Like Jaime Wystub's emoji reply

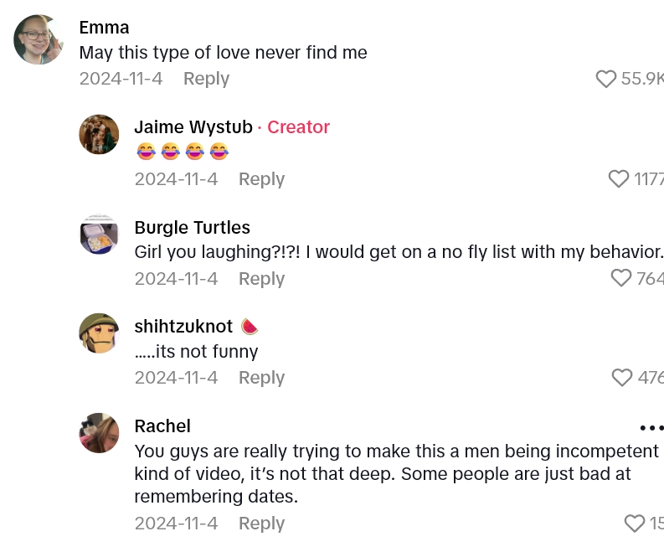(x=619, y=178)
